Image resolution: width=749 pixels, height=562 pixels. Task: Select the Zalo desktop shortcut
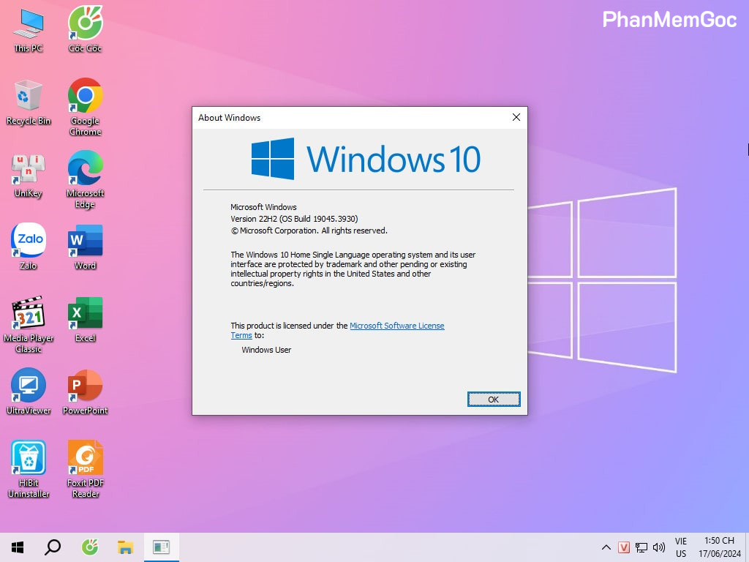[x=29, y=241]
